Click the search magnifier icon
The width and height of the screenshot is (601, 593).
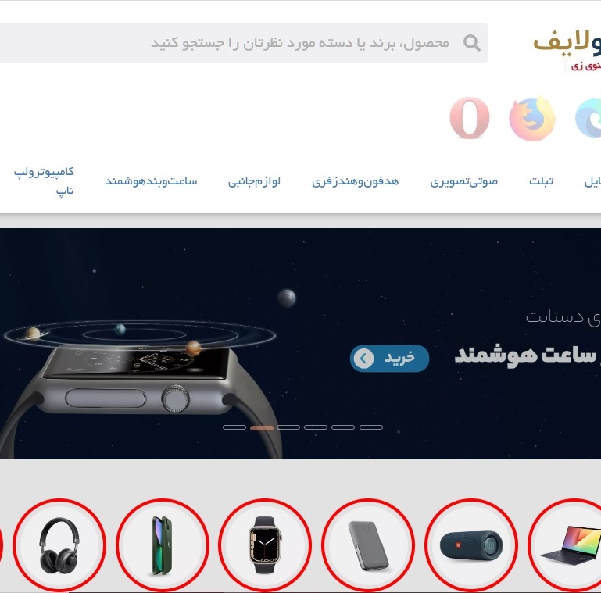[x=471, y=43]
